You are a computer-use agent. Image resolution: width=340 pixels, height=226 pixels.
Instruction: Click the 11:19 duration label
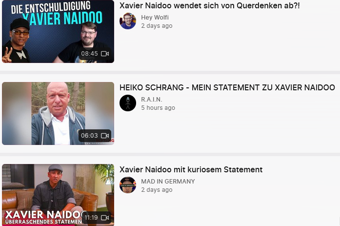pos(91,218)
